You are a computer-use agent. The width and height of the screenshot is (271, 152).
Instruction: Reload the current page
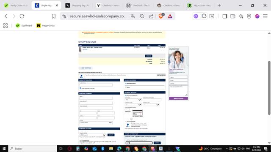(22, 16)
